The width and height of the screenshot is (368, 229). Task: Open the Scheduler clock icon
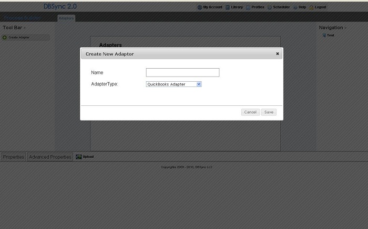pyautogui.click(x=270, y=7)
